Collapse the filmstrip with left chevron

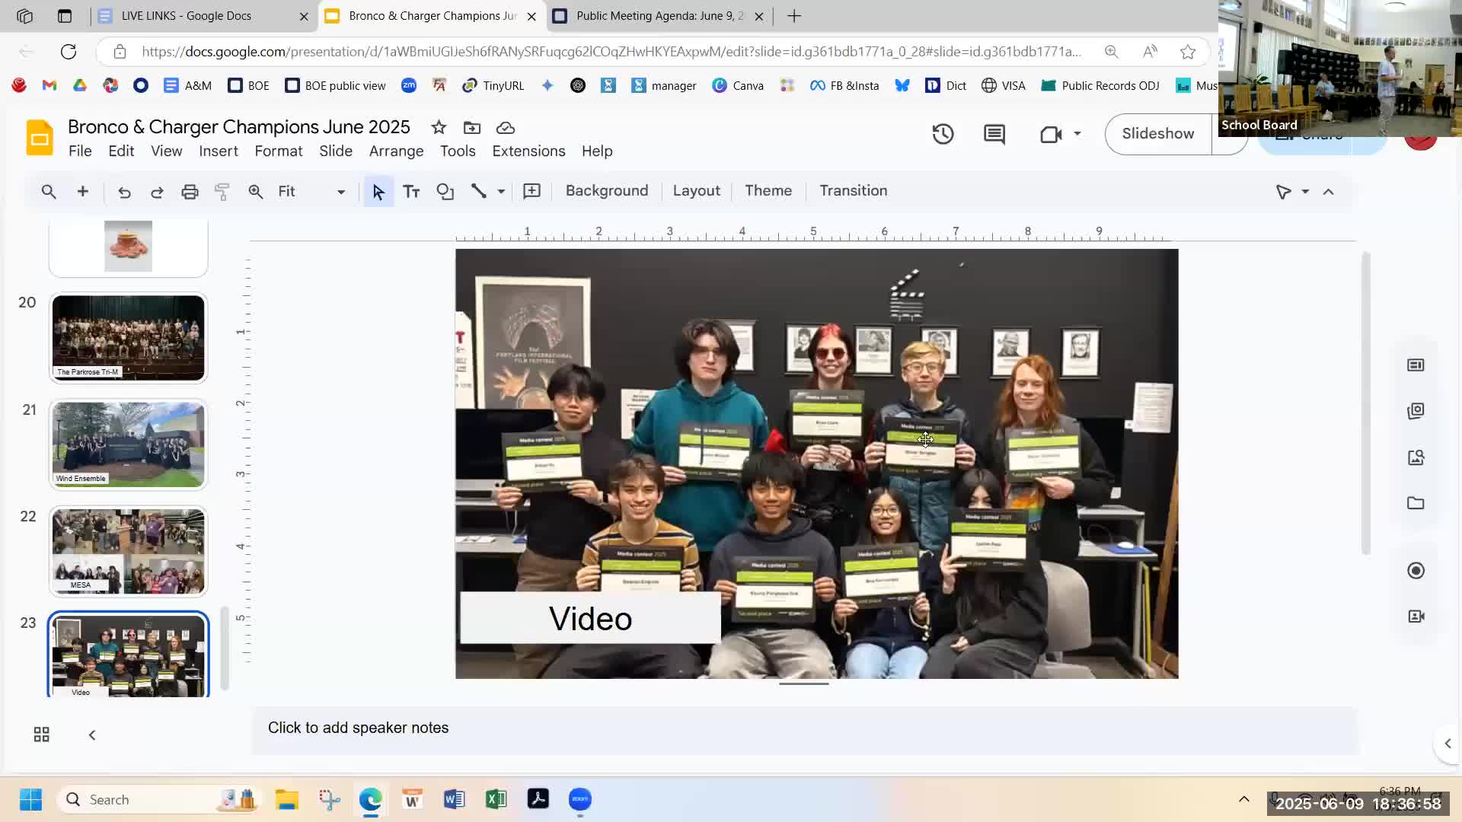(92, 734)
